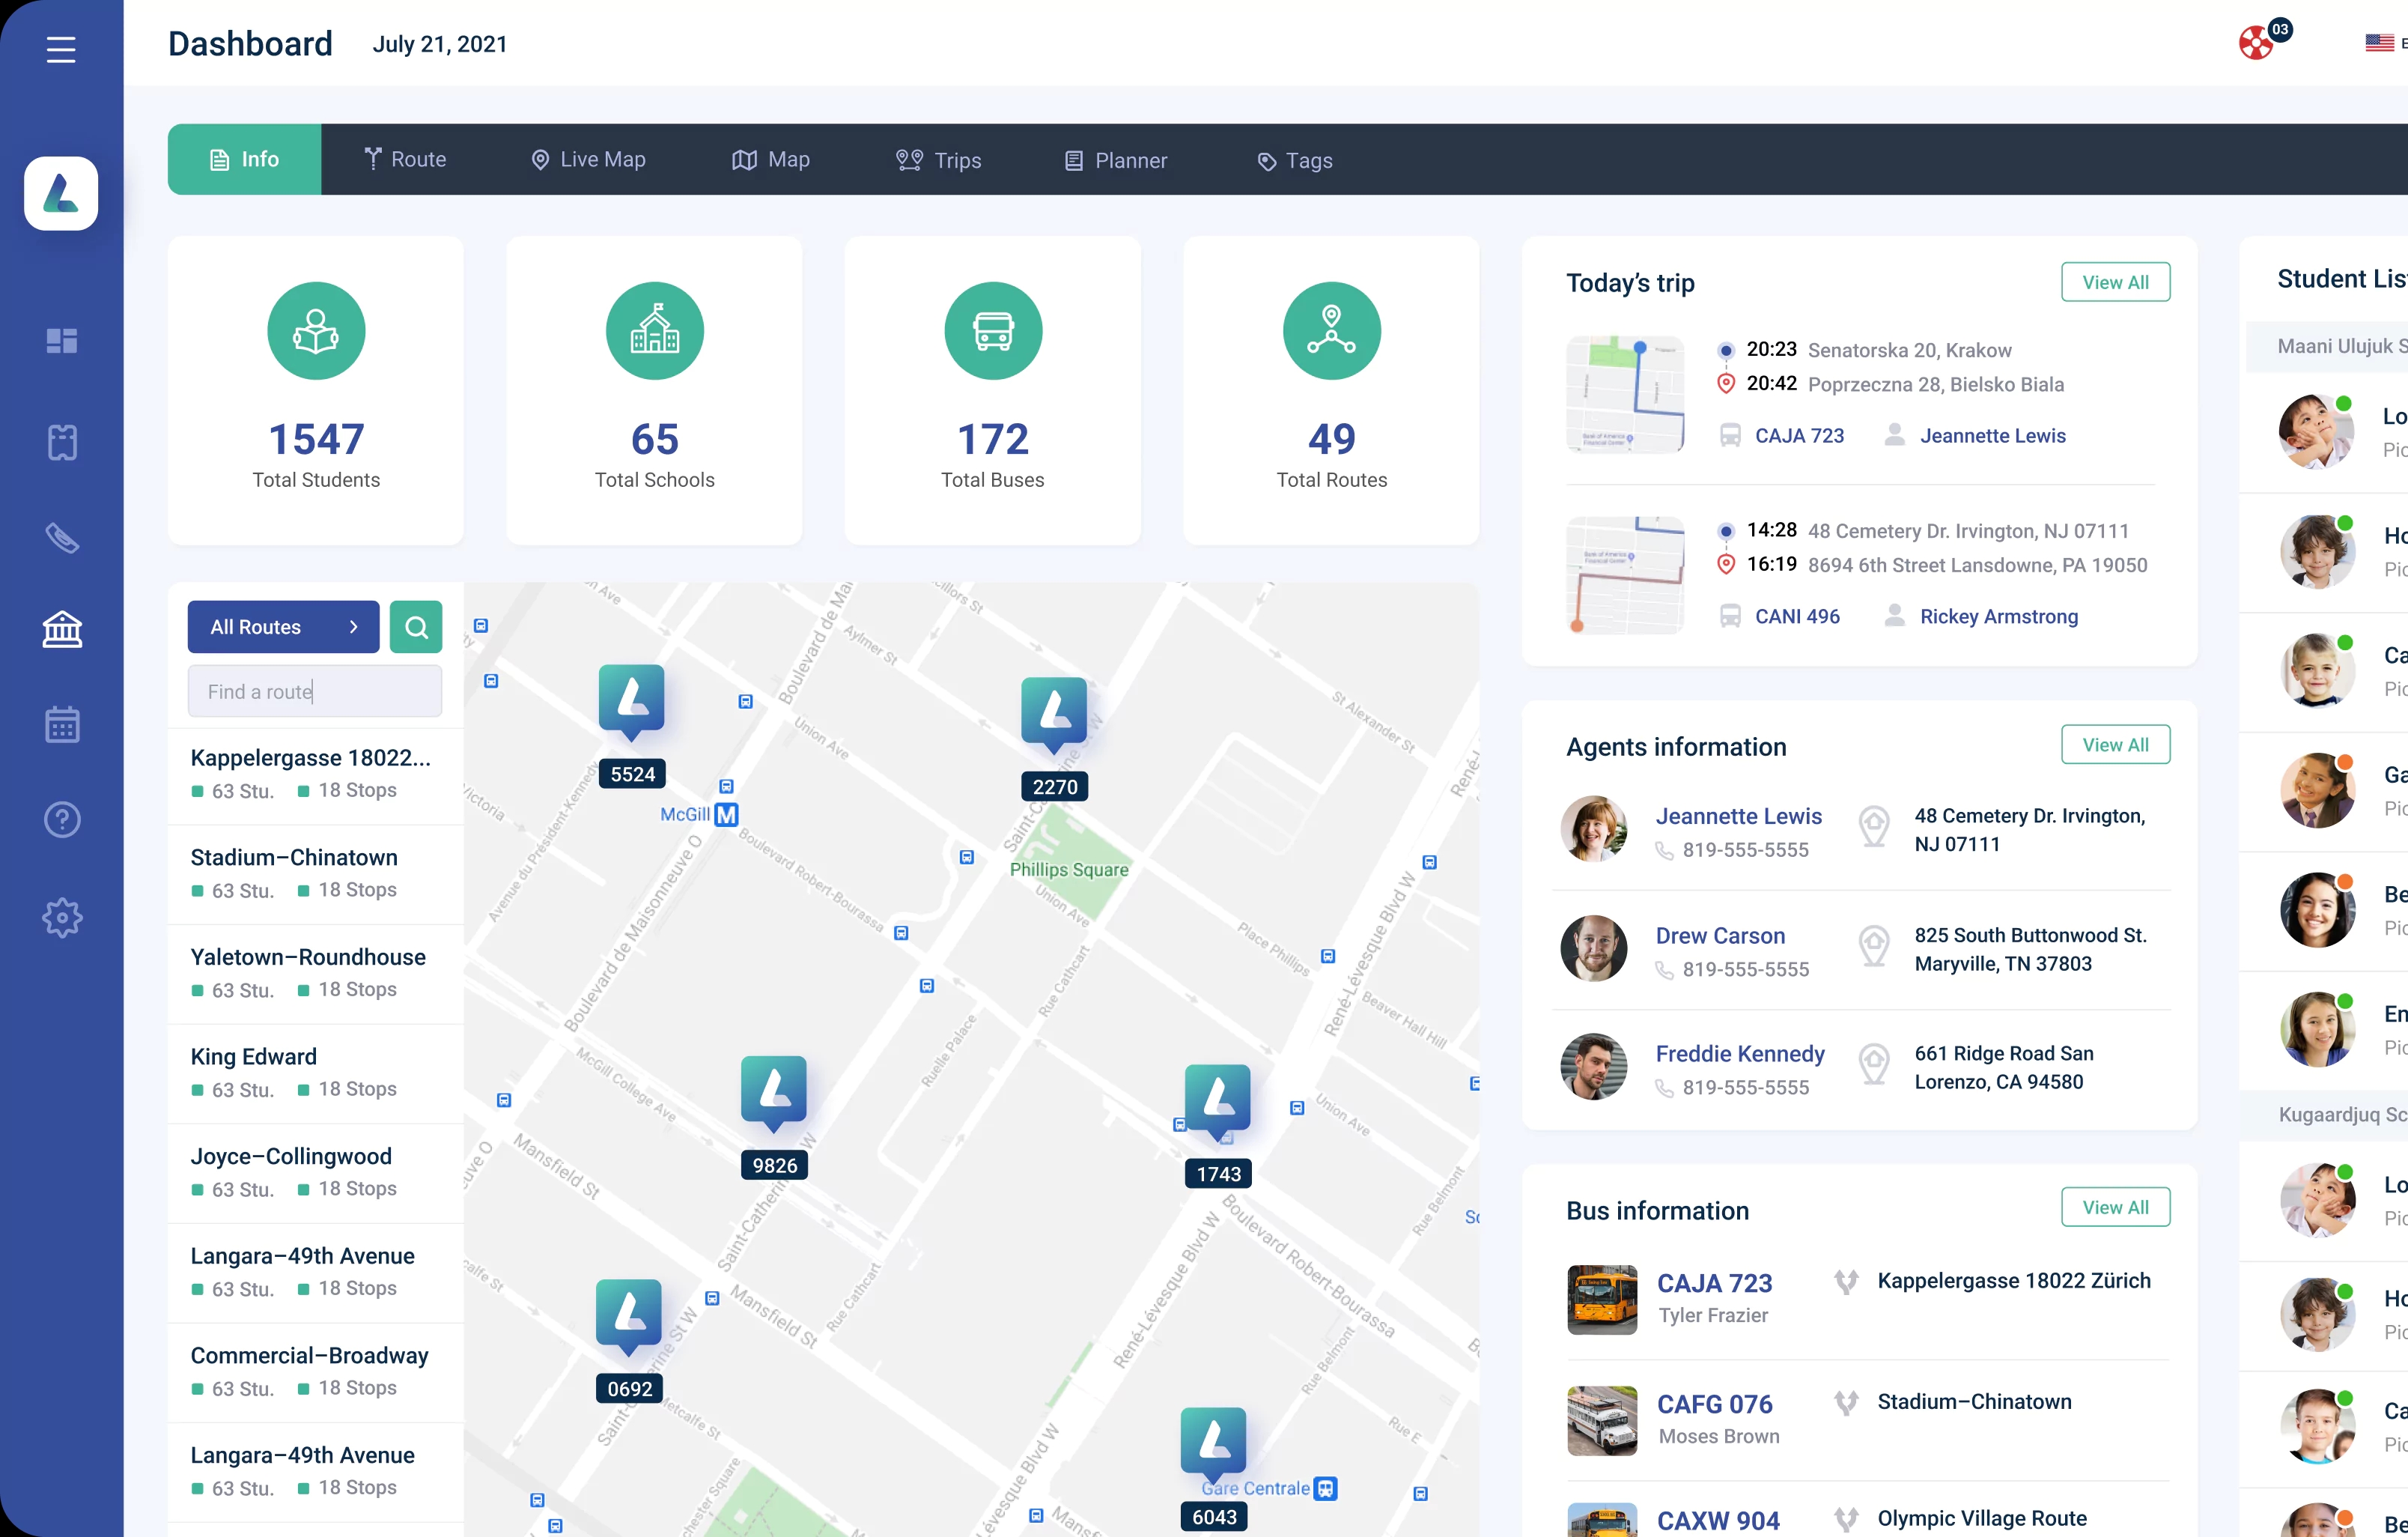Open the CAJA 723 bus link in Today's trip
This screenshot has width=2408, height=1537.
[x=1799, y=435]
